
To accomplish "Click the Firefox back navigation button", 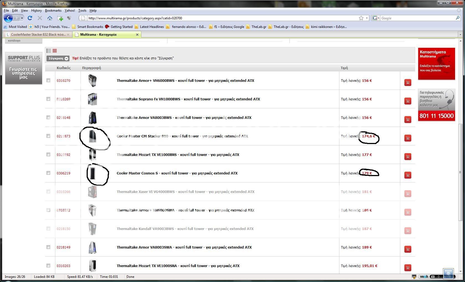I will [8, 18].
